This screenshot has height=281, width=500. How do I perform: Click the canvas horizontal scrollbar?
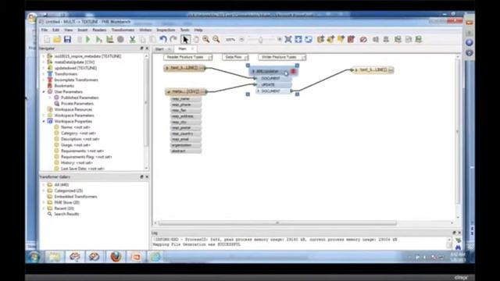[x=277, y=223]
